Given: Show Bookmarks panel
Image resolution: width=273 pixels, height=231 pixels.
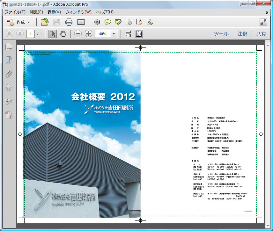Looking at the screenshot, I should click(9, 60).
